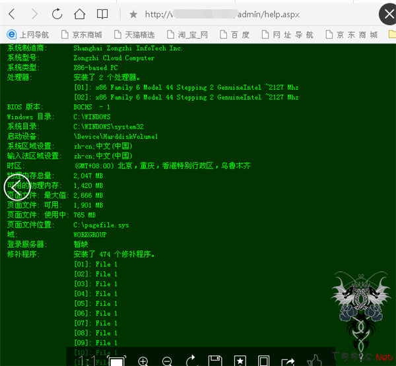Screen dimensions: 396x366
Task: Open the 淘_宝_网 bookmark
Action: [186, 35]
